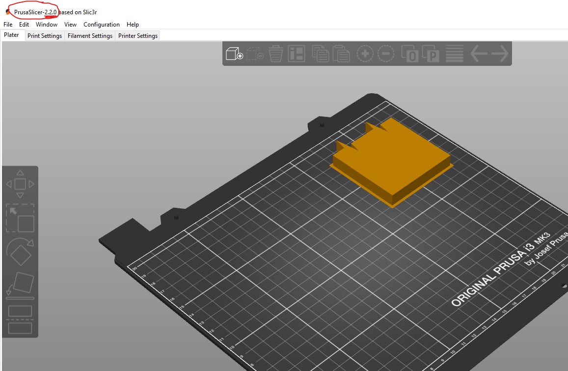Open the Configuration menu

point(102,24)
